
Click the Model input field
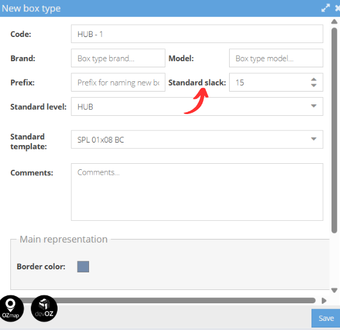[x=276, y=58]
